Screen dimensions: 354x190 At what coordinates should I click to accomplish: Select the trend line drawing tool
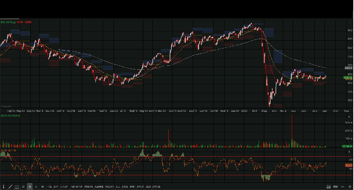[x=10, y=186]
